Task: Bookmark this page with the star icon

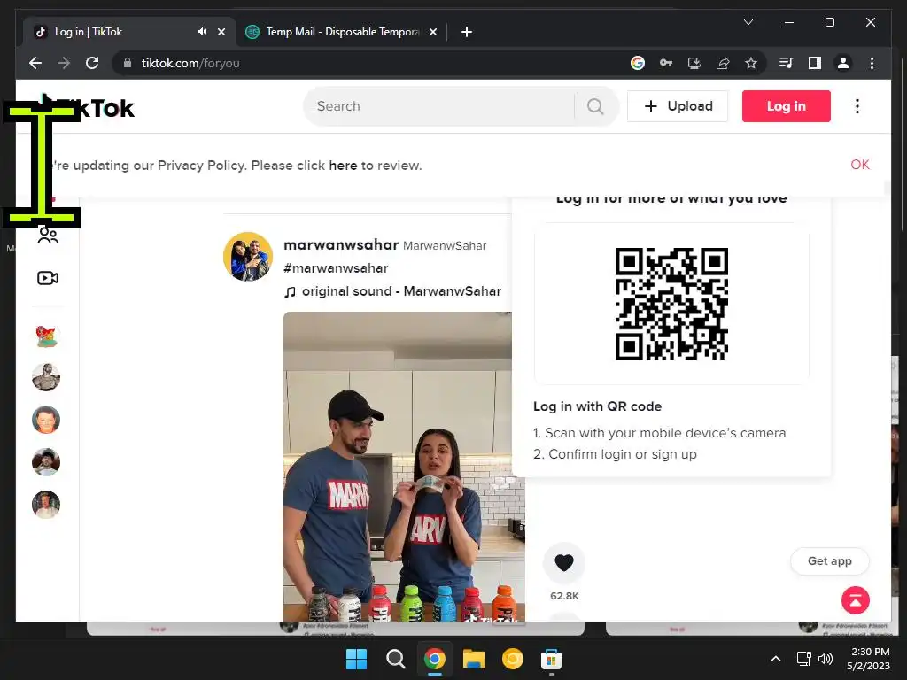Action: coord(751,63)
